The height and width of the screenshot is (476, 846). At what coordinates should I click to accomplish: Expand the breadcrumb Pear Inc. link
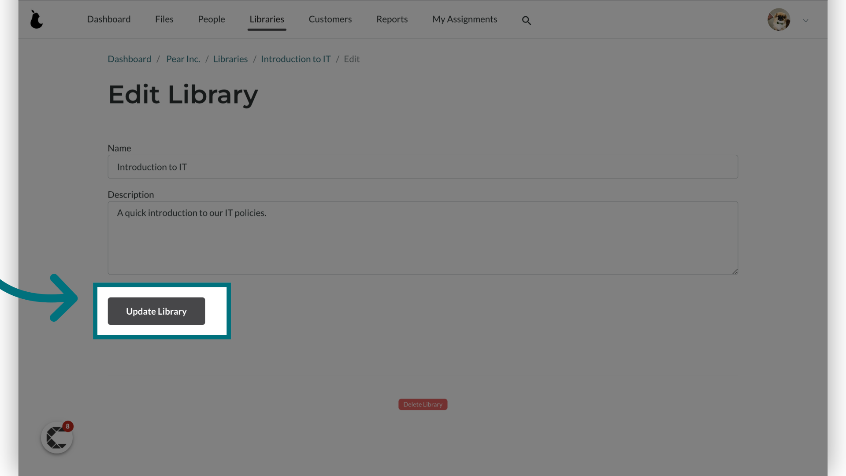tap(183, 59)
